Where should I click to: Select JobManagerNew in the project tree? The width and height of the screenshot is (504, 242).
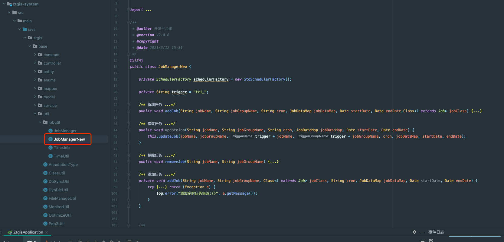click(69, 139)
